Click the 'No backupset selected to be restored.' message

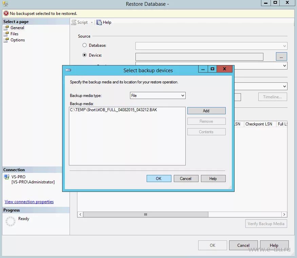click(x=43, y=14)
